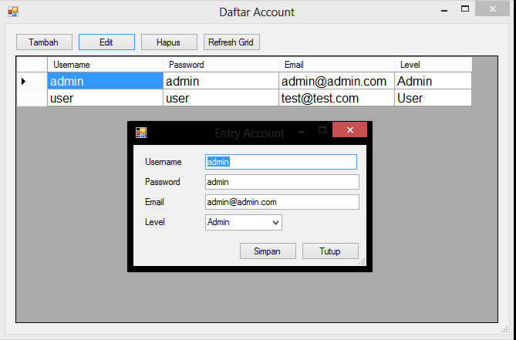Minimize the Daftar Account window
Screen dimensions: 516x340
tap(445, 10)
